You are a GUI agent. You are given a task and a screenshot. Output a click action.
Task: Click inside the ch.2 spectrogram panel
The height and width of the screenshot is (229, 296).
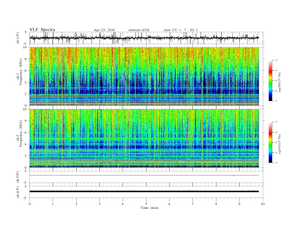click(x=144, y=138)
